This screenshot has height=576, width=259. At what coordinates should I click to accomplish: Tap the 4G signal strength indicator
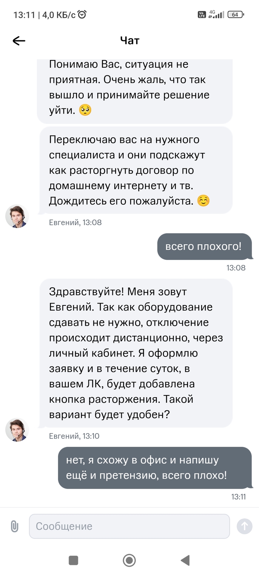point(216,14)
